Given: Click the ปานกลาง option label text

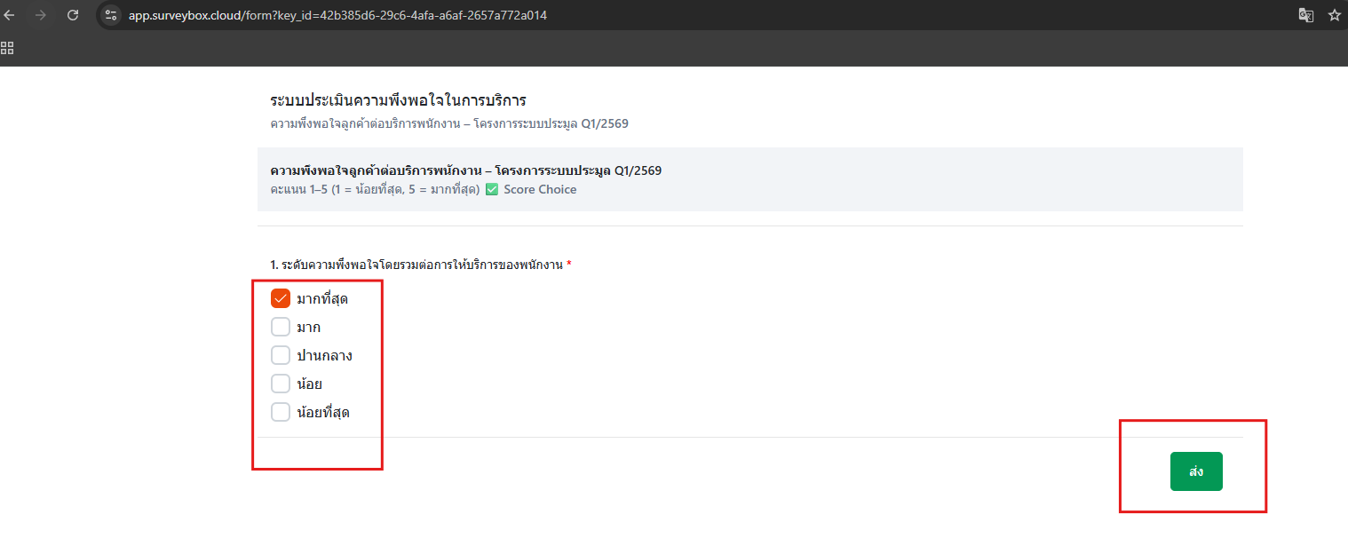Looking at the screenshot, I should click(x=324, y=356).
